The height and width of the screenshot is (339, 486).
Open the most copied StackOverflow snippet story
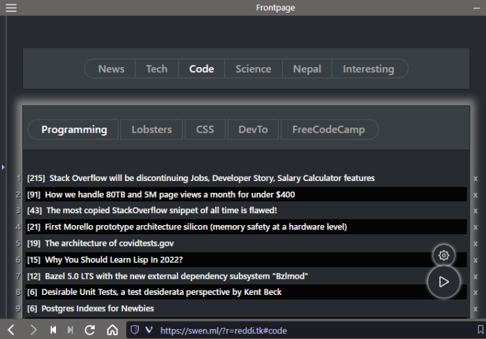(x=161, y=210)
